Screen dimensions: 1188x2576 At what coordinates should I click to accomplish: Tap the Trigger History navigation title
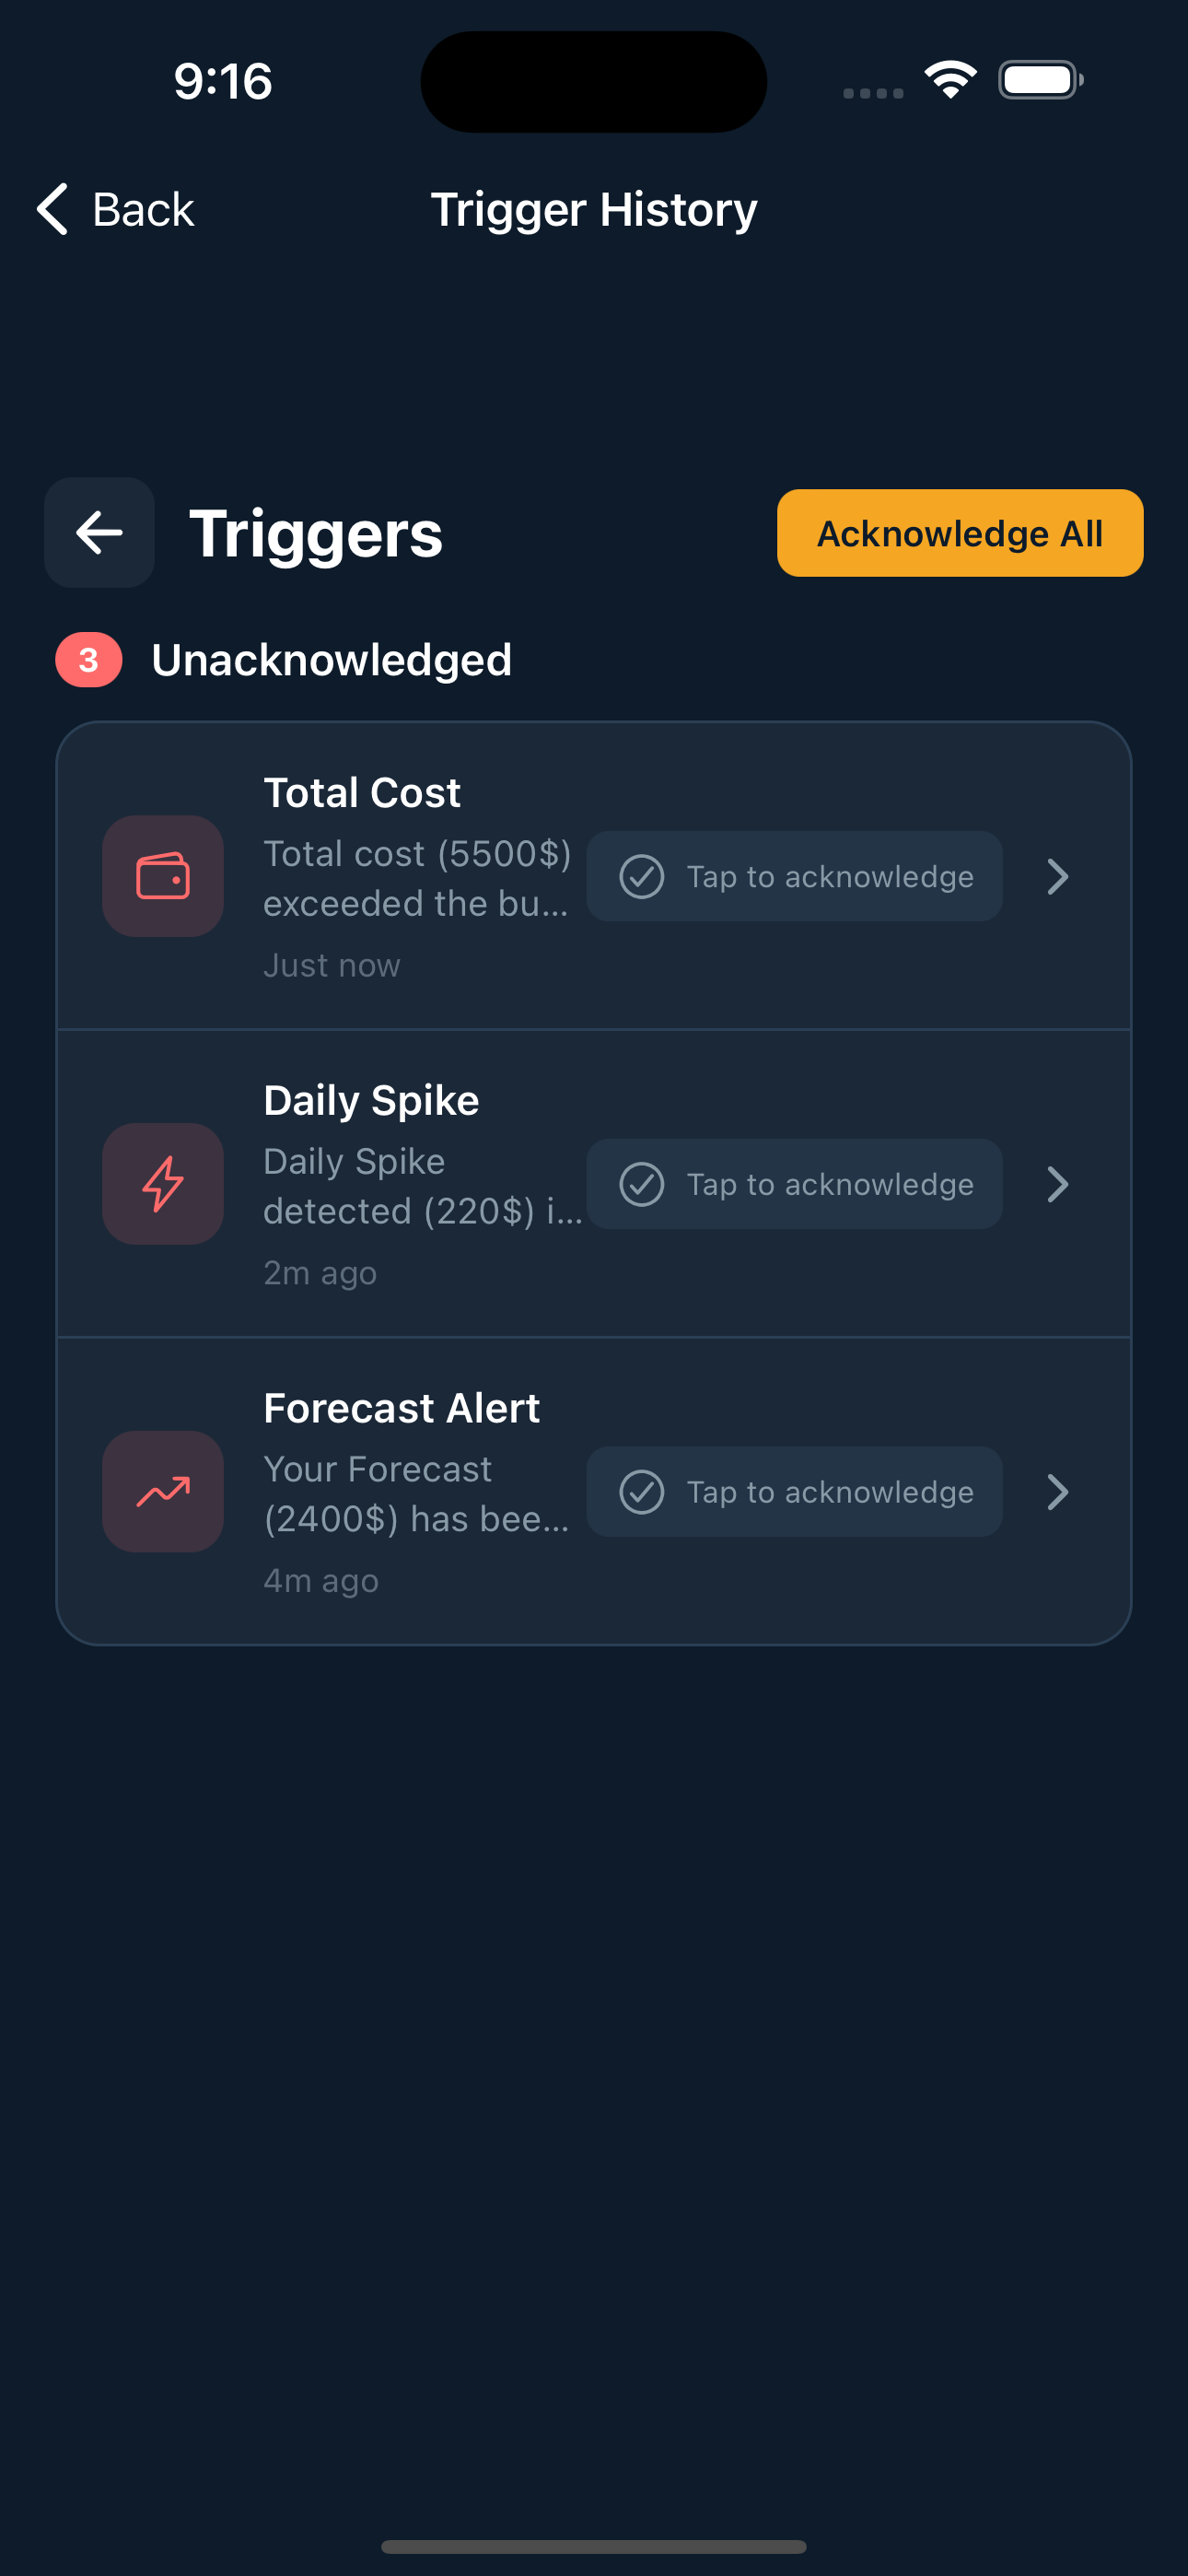594,209
